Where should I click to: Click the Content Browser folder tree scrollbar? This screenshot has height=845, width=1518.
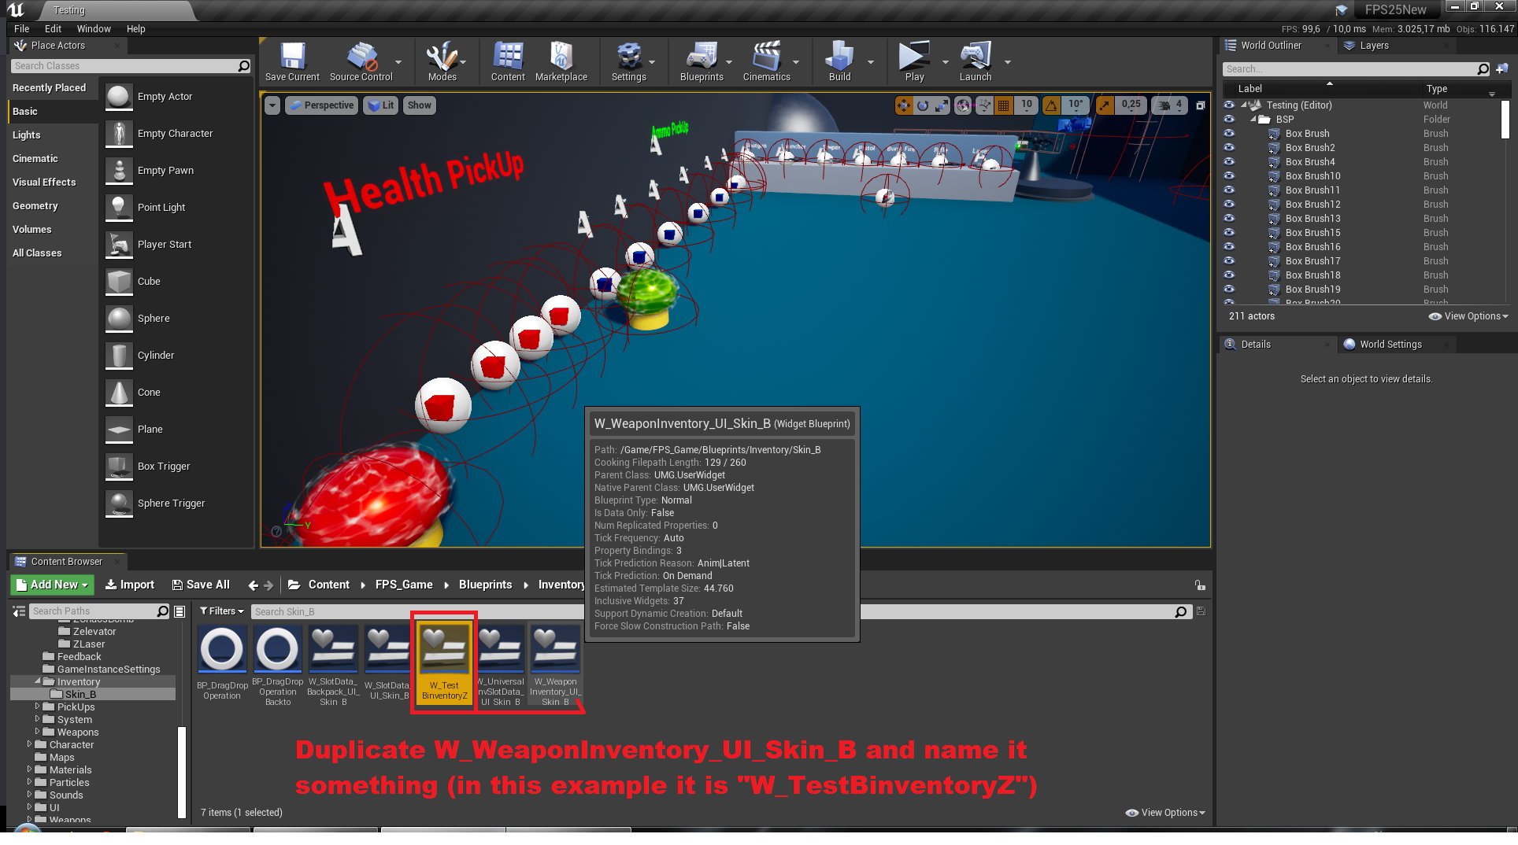point(182,771)
